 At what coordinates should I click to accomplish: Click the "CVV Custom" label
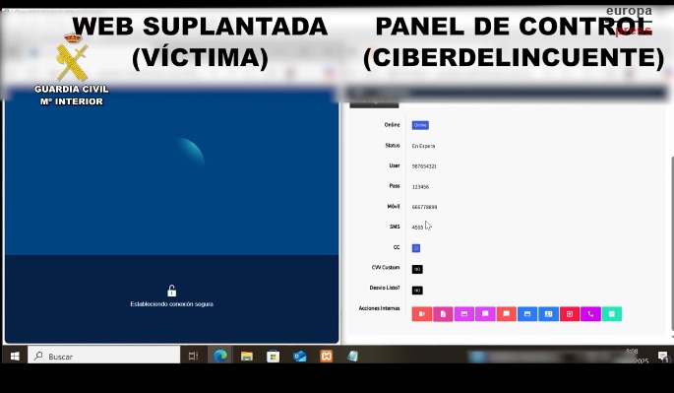(x=386, y=267)
